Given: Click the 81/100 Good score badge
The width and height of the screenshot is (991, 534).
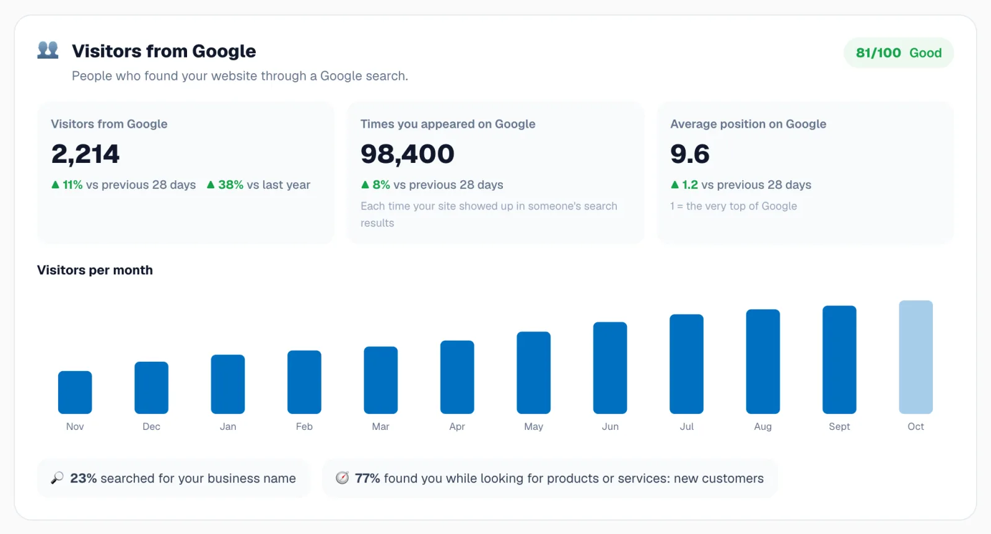Looking at the screenshot, I should click(x=899, y=53).
